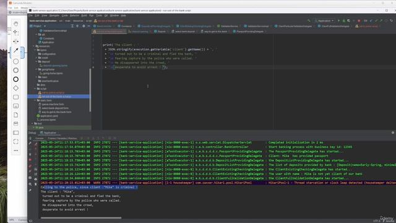Activate the global connect arrow tool
Image resolution: width=396 pixels, height=223 pixels.
15,50
